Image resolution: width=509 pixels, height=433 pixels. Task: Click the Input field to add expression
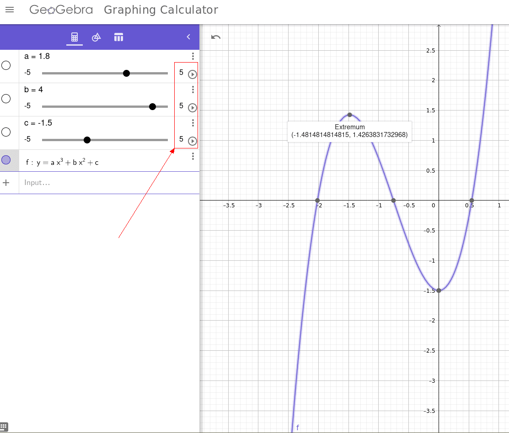pyautogui.click(x=109, y=182)
